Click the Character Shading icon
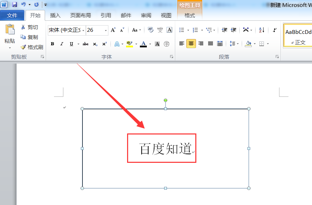This screenshot has width=312, height=205. tap(157, 44)
